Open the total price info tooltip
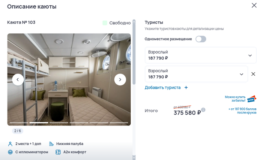Image resolution: width=263 pixels, height=160 pixels. 203,110
